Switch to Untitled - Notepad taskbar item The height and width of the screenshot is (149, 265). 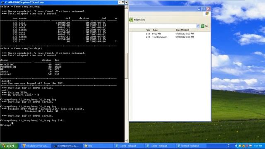[190, 146]
